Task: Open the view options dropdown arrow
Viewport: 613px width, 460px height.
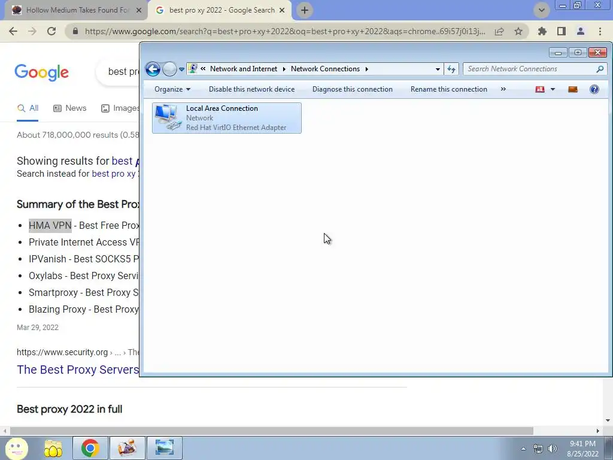Action: point(553,89)
